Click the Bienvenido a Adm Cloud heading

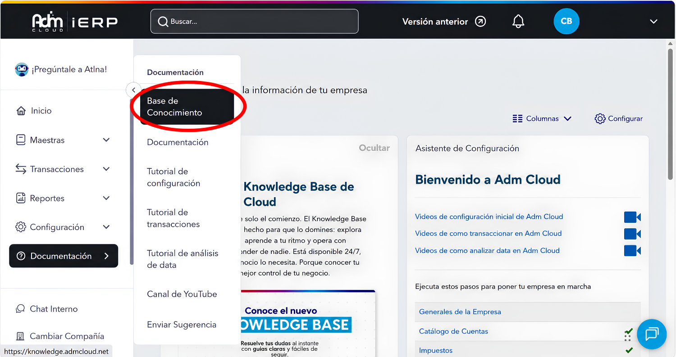488,180
